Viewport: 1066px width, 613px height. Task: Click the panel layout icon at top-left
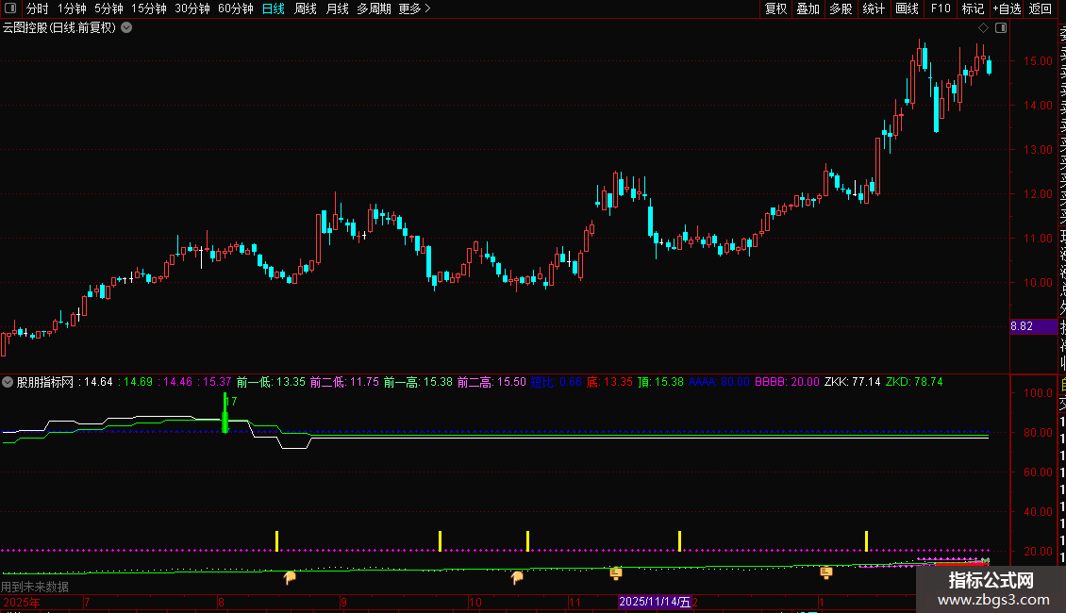coord(10,8)
